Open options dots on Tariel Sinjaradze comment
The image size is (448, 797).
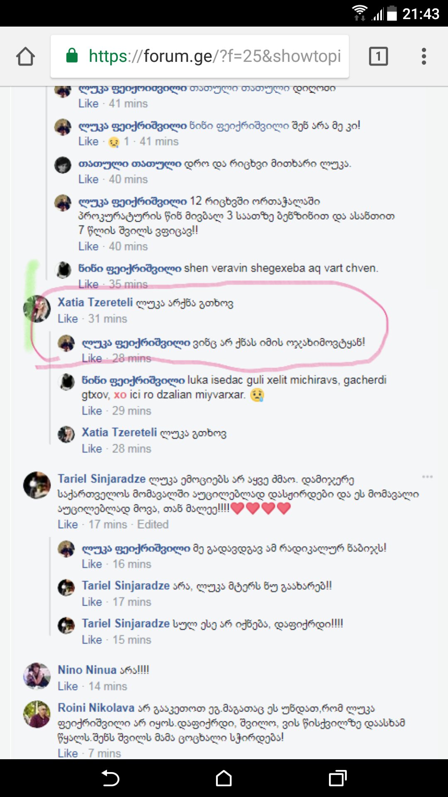pos(427,477)
